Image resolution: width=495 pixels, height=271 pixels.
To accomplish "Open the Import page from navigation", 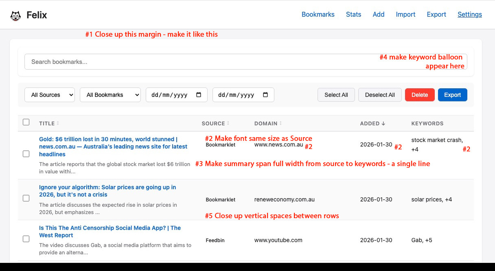I will [x=405, y=15].
